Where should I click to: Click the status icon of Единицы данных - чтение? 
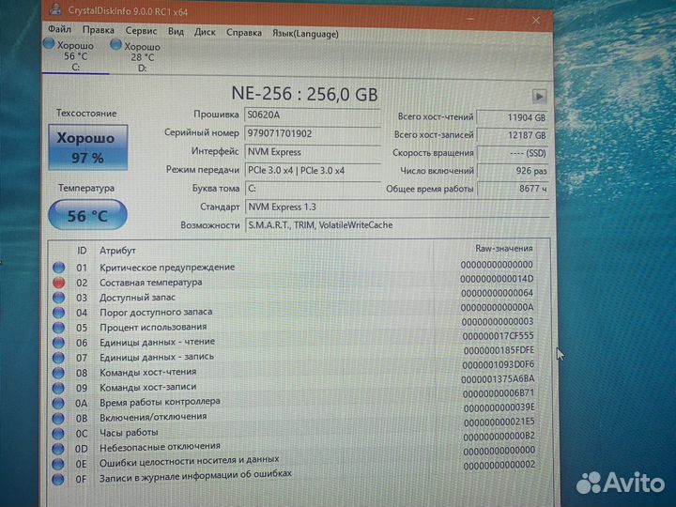(x=58, y=343)
